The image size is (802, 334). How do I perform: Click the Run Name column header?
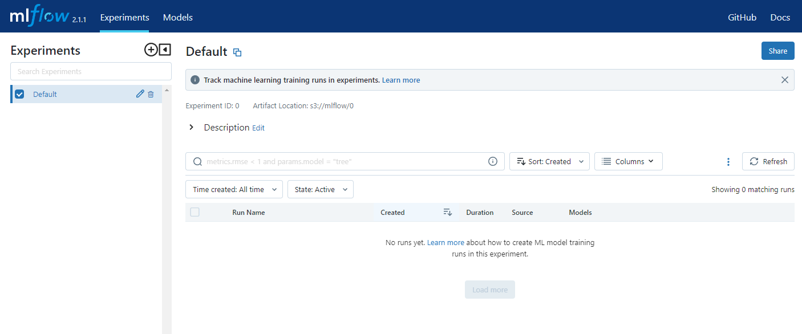249,212
